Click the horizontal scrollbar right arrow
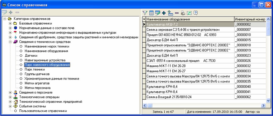 pyautogui.click(x=263, y=106)
